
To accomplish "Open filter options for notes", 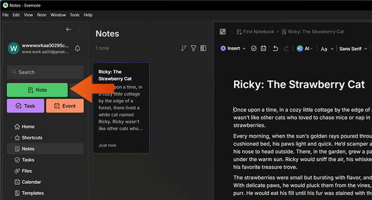I will pyautogui.click(x=194, y=48).
